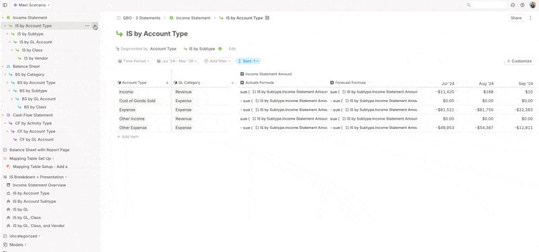This screenshot has height=252, width=539.
Task: Open the IS by Subtype segment link
Action: tap(201, 48)
